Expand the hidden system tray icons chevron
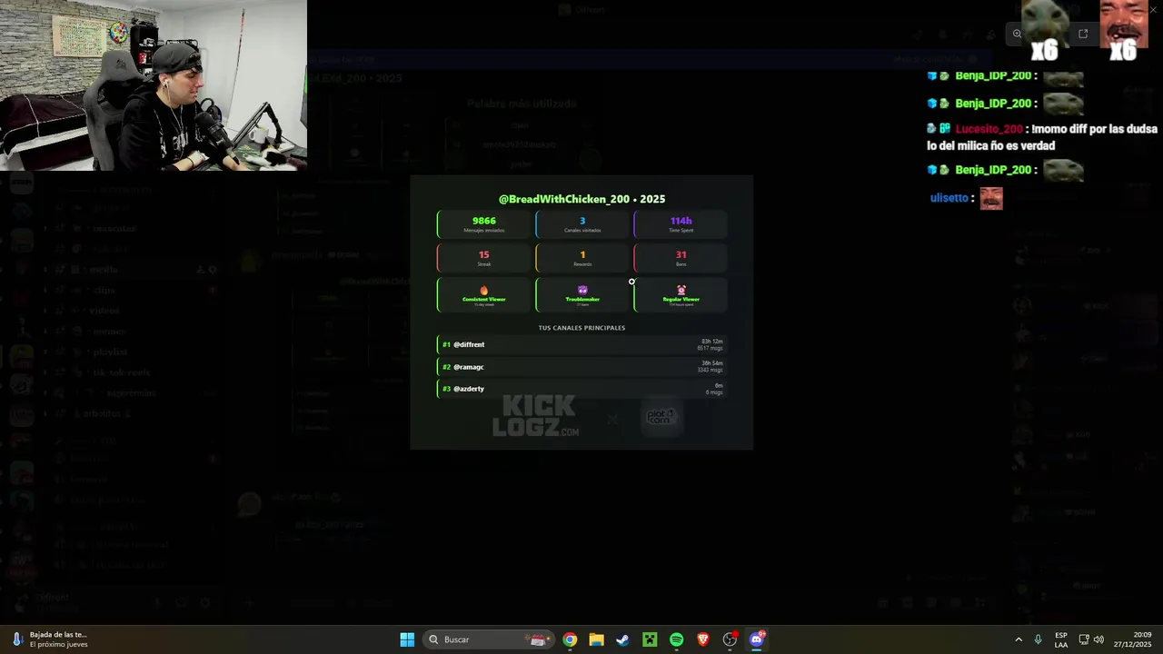The height and width of the screenshot is (654, 1163). [x=1019, y=639]
